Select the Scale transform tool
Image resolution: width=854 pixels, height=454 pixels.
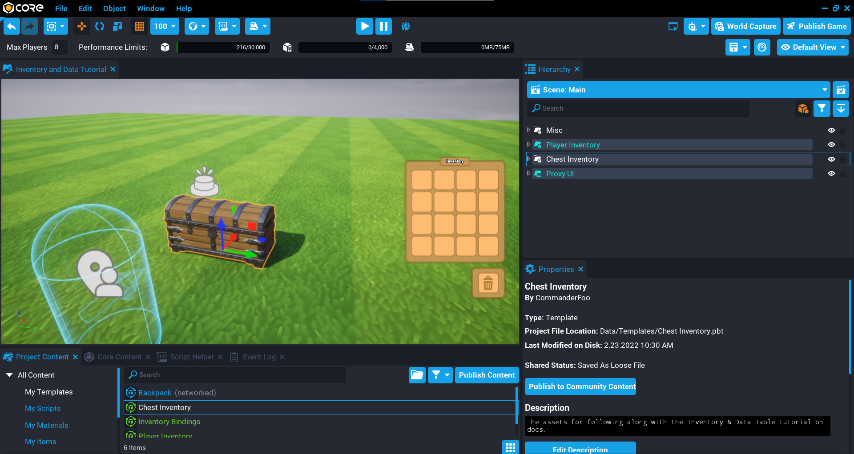pos(117,26)
